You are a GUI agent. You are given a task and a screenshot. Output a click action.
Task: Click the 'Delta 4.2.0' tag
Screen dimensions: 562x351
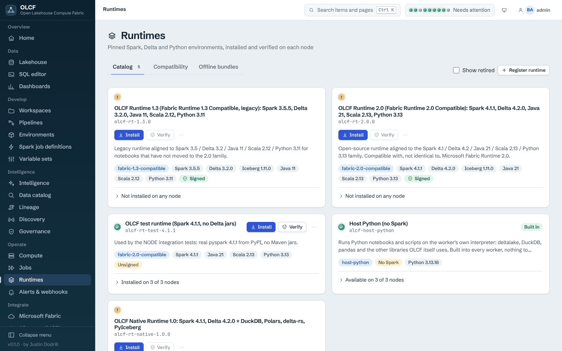click(443, 168)
